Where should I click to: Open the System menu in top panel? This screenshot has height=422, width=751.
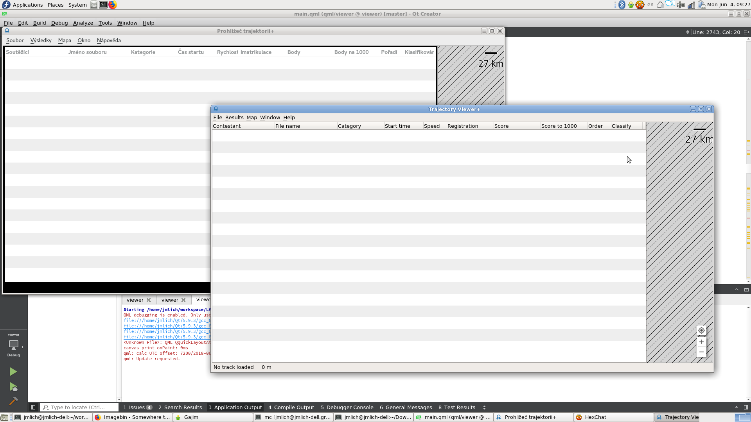[x=77, y=5]
